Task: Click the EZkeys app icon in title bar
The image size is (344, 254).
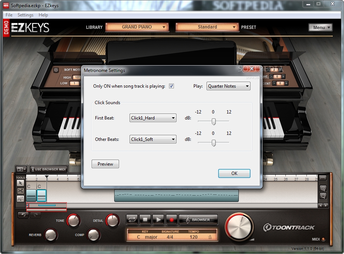Action: pos(6,5)
